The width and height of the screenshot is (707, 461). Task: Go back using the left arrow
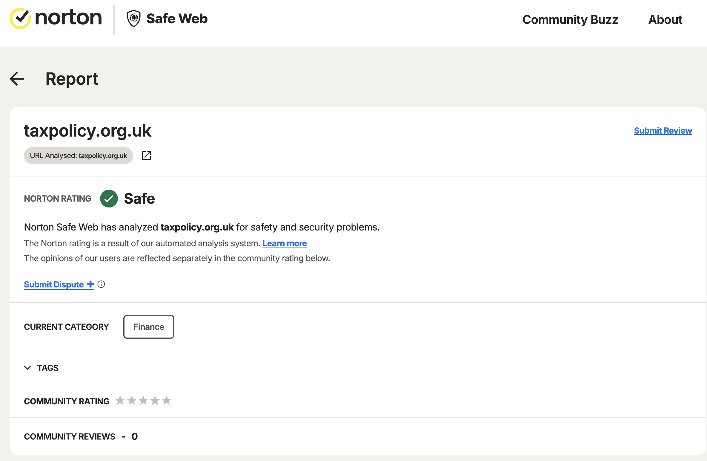coord(17,79)
